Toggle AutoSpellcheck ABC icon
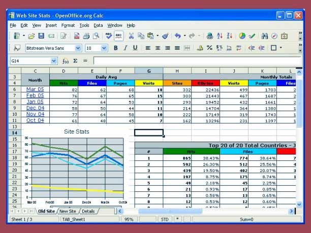Screen dimensions: 311x233 pyautogui.click(x=119, y=36)
